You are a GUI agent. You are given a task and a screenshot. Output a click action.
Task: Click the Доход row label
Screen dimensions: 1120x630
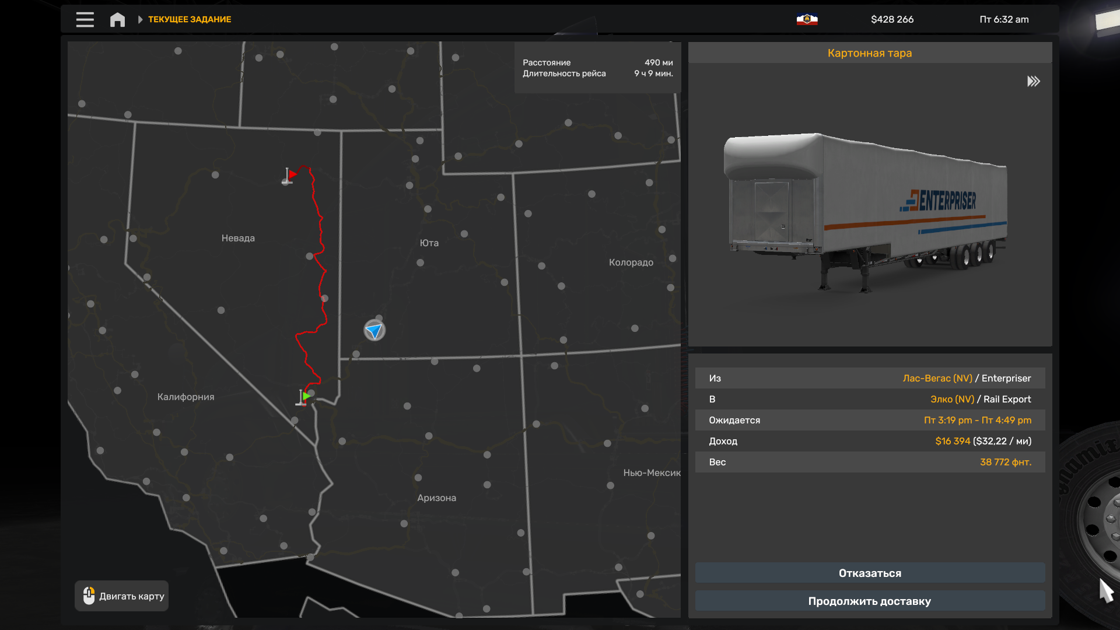[x=723, y=441]
